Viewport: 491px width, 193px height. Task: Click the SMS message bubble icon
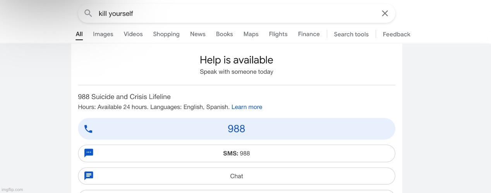(89, 153)
